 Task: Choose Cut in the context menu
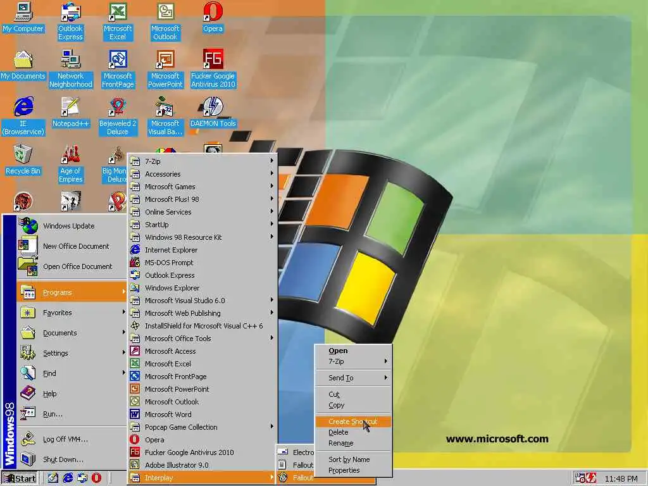click(353, 394)
